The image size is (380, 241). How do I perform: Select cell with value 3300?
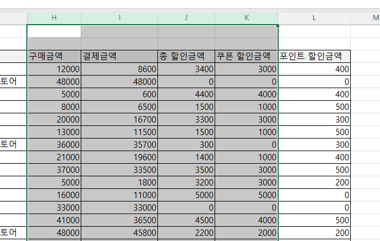(186, 120)
